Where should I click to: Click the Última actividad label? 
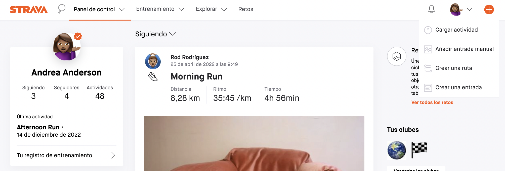click(35, 117)
